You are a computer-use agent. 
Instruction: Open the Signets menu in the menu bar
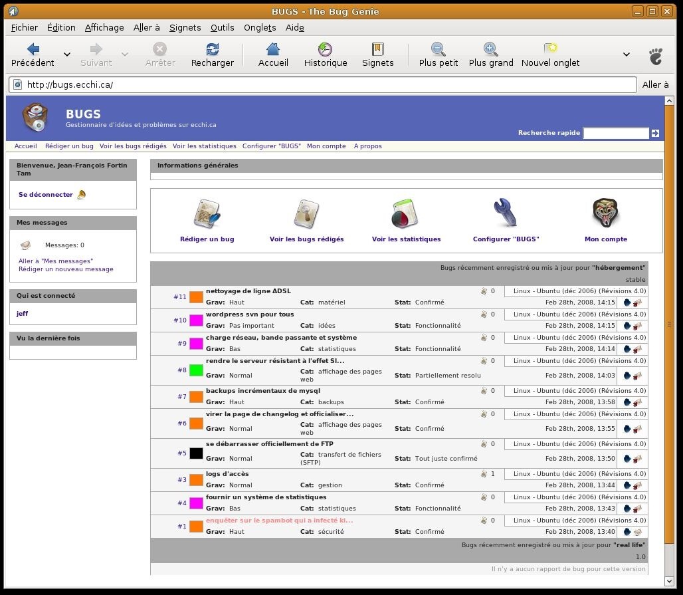click(185, 27)
